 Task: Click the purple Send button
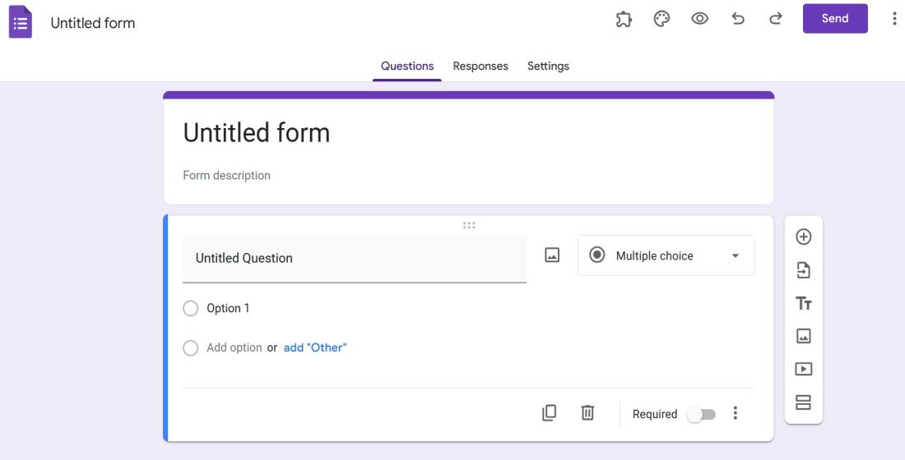(x=835, y=19)
